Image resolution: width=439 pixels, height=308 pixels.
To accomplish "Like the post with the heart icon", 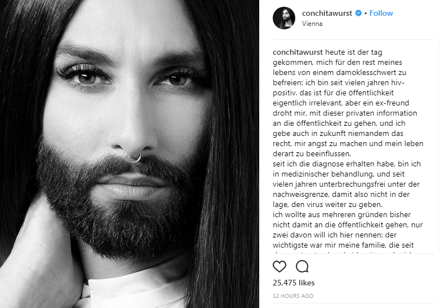I will 280,266.
